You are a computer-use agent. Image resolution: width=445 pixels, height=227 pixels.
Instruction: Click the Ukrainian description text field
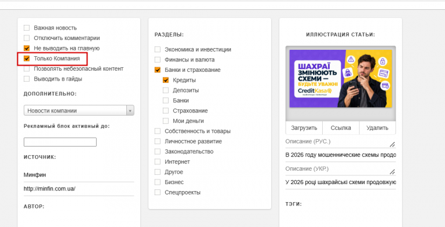coord(341,182)
